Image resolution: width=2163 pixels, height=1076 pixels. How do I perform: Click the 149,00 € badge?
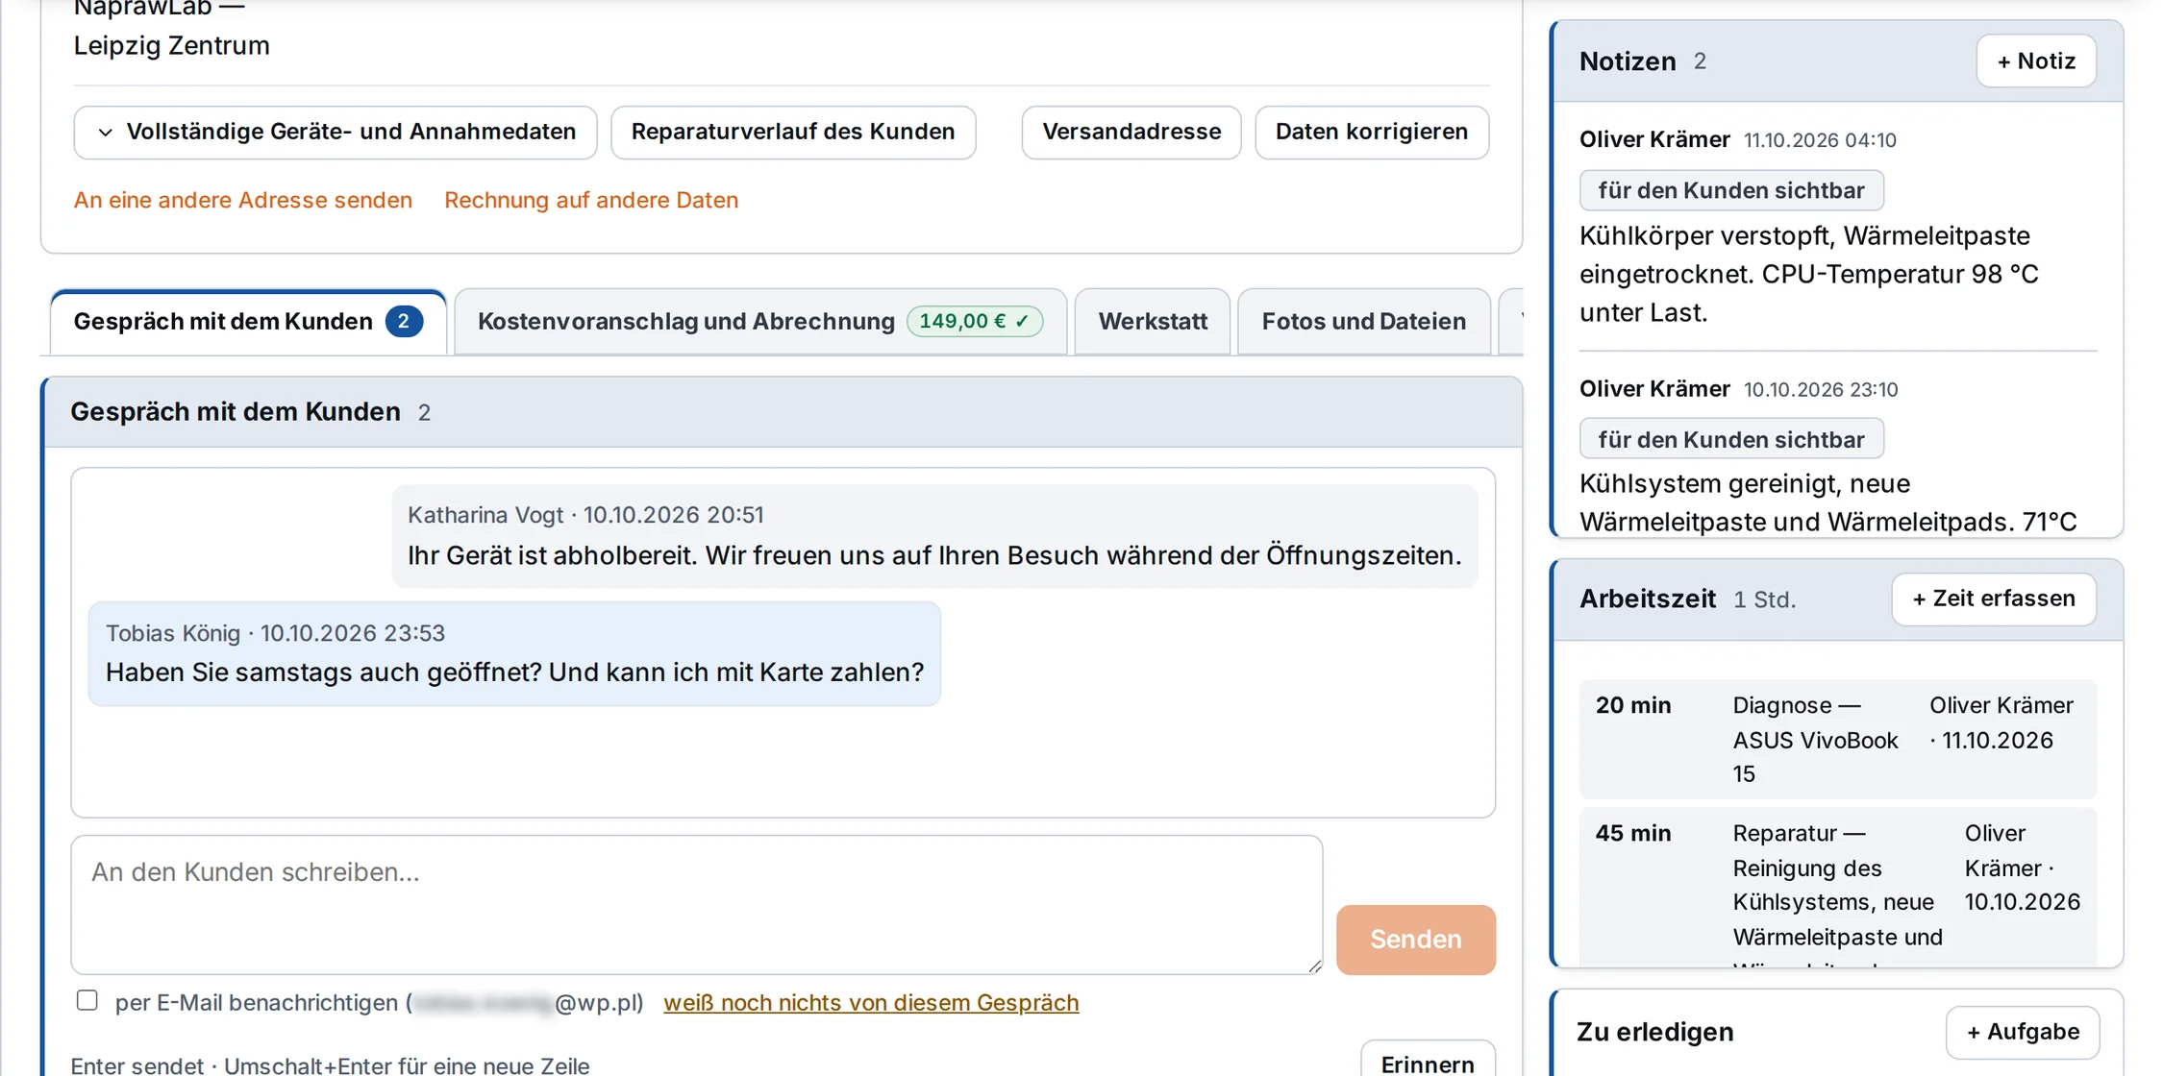click(974, 321)
